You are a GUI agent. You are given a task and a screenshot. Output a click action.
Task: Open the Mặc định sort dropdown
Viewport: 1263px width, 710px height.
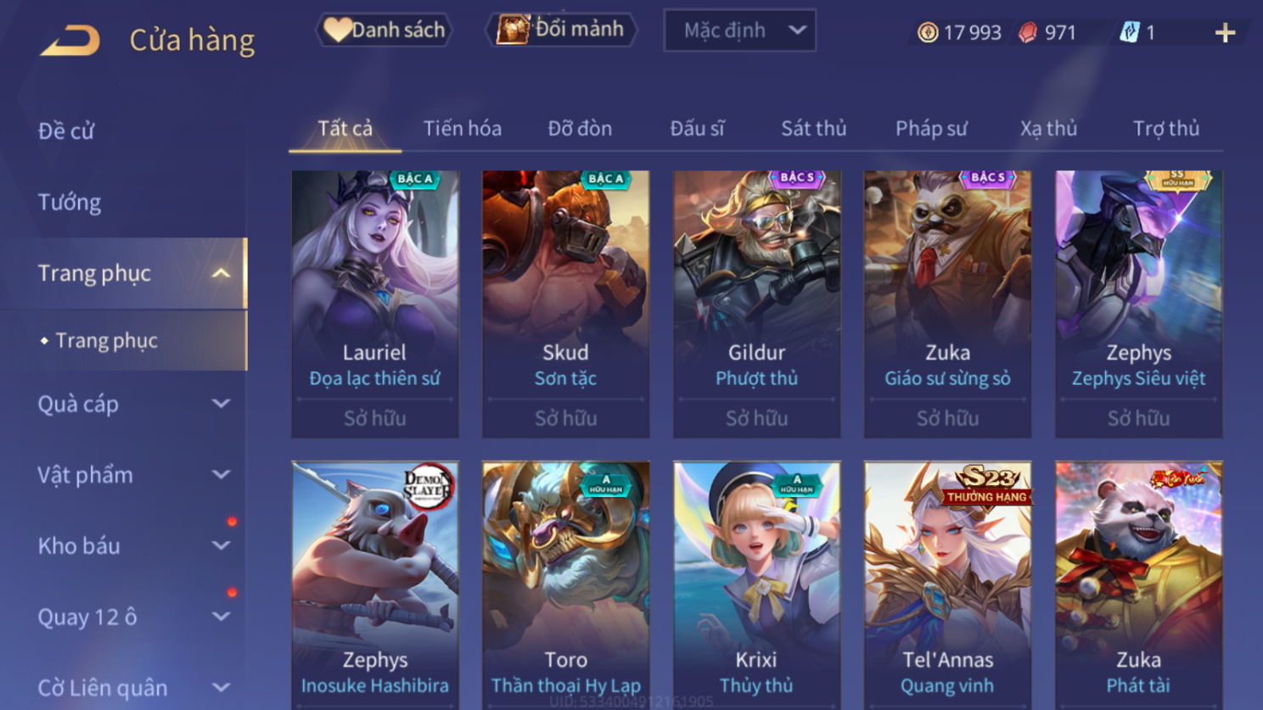(x=739, y=31)
